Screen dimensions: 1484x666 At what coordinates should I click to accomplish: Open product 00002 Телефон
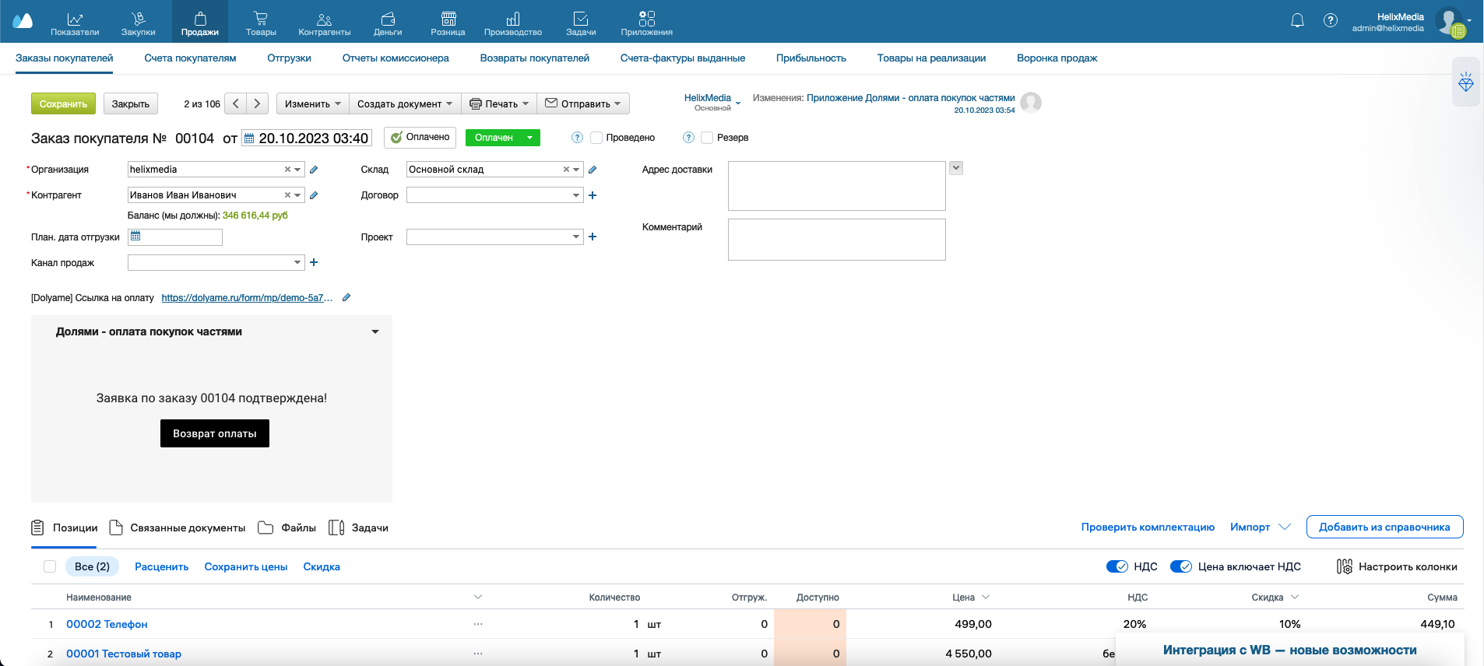pyautogui.click(x=107, y=624)
